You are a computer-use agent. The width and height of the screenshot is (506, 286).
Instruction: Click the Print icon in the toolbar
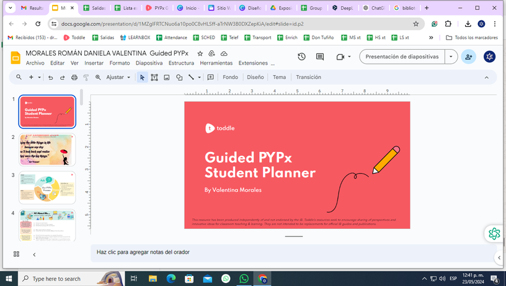point(74,78)
